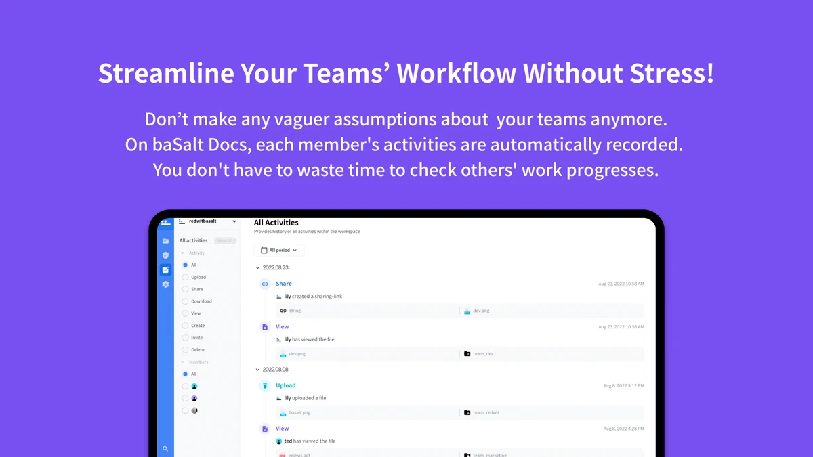This screenshot has width=813, height=457.
Task: Click the Reset all button
Action: (x=225, y=240)
